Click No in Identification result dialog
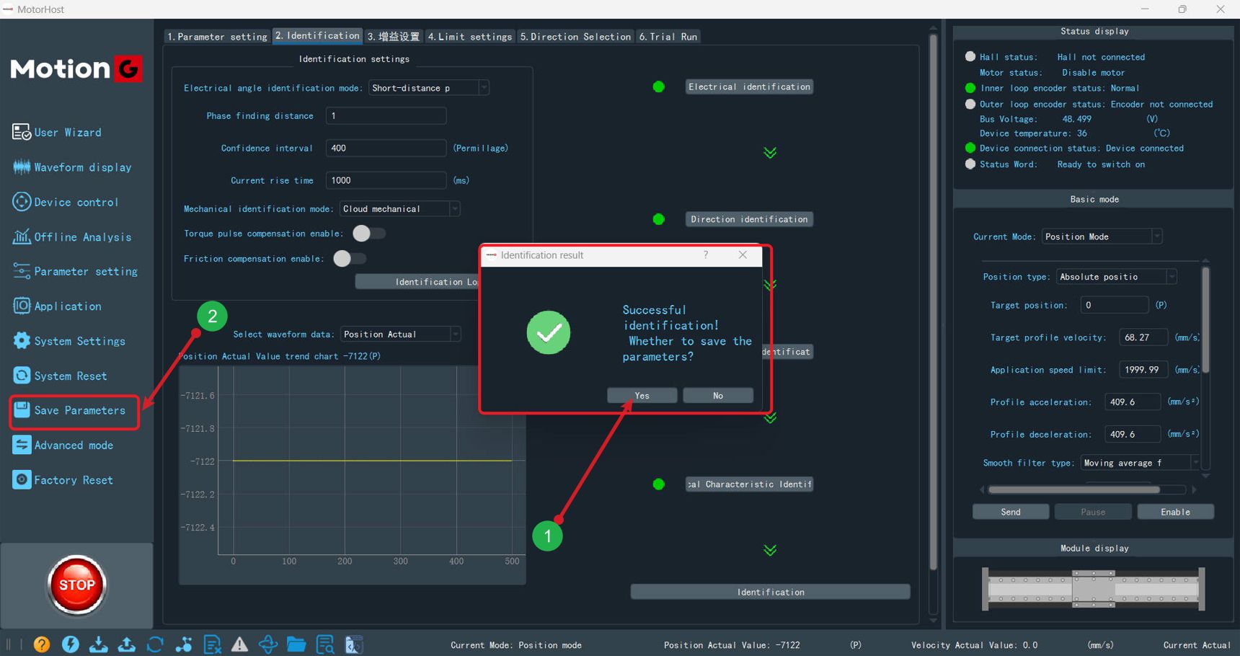The width and height of the screenshot is (1240, 656). [718, 396]
